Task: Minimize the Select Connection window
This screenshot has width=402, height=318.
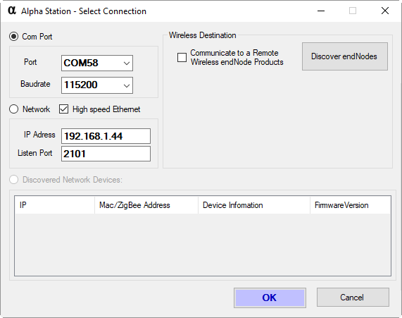Action: [321, 11]
